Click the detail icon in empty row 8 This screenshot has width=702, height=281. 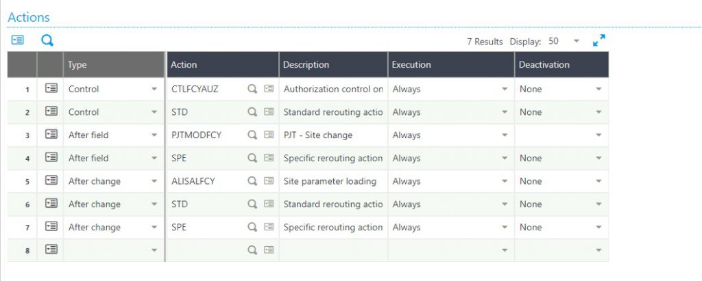pyautogui.click(x=269, y=250)
